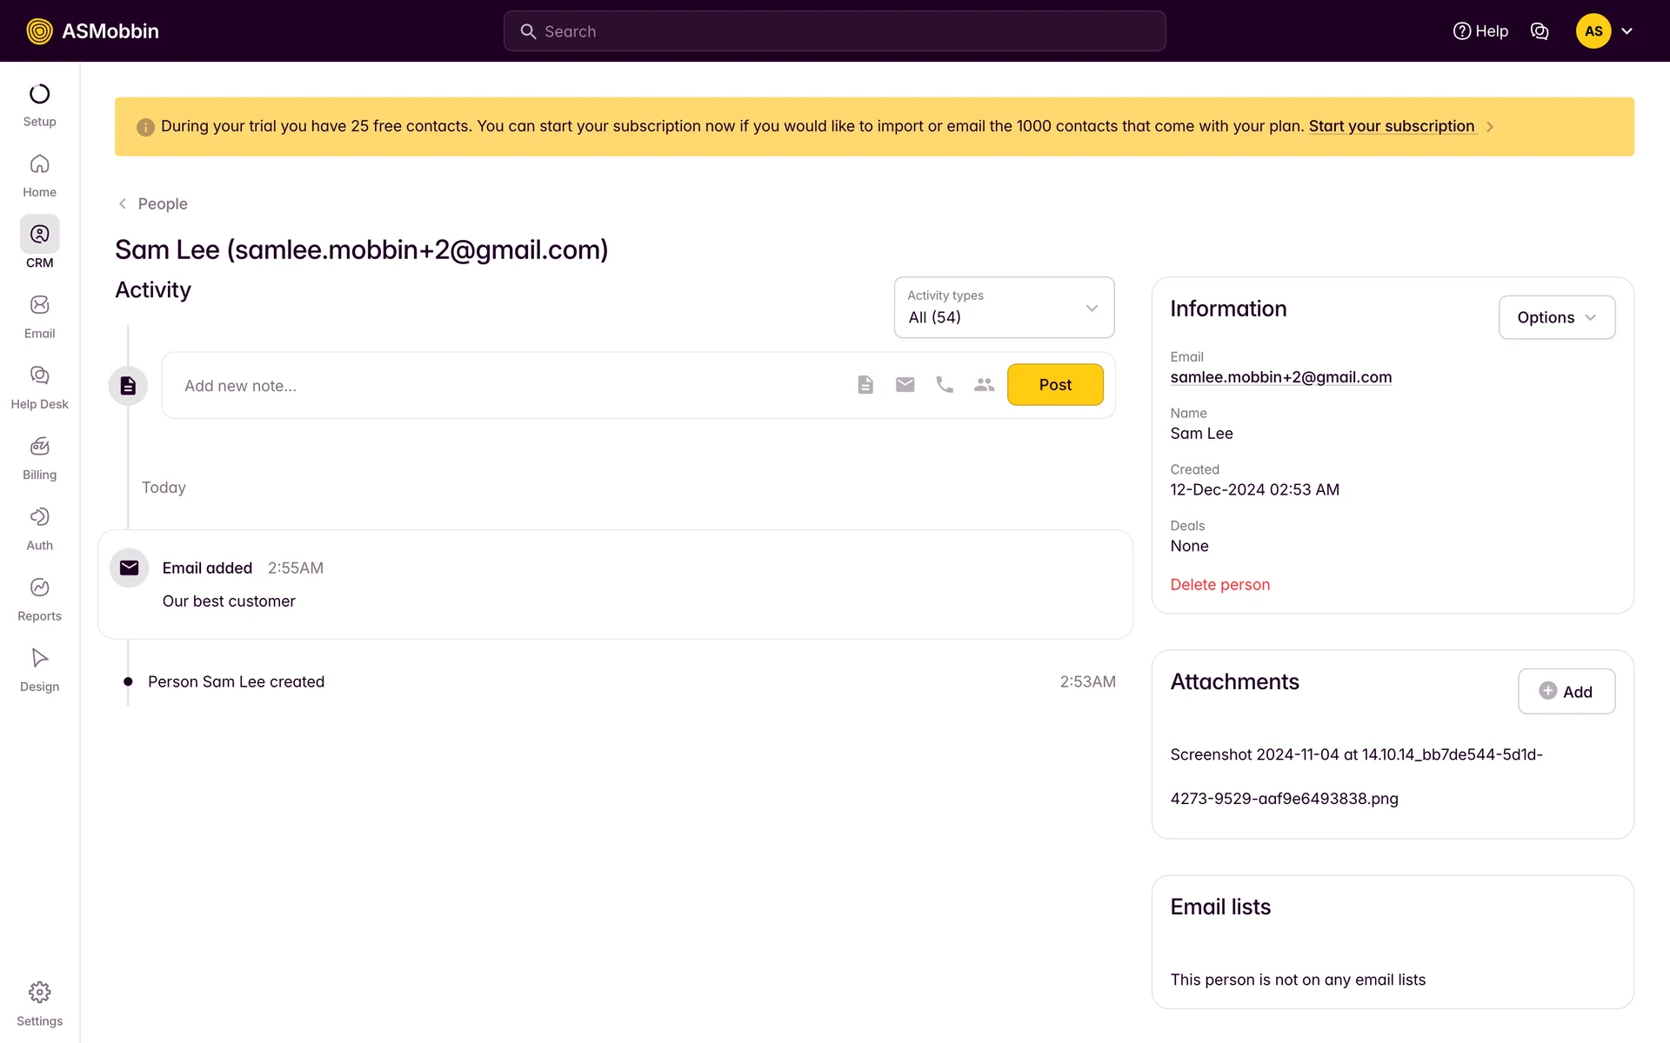The height and width of the screenshot is (1043, 1670).
Task: Click the Start your subscription link
Action: (x=1391, y=126)
